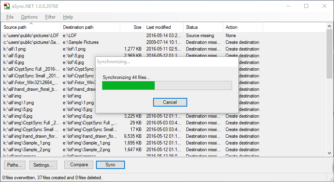Open the Filter menu
334x182 pixels.
coord(50,17)
